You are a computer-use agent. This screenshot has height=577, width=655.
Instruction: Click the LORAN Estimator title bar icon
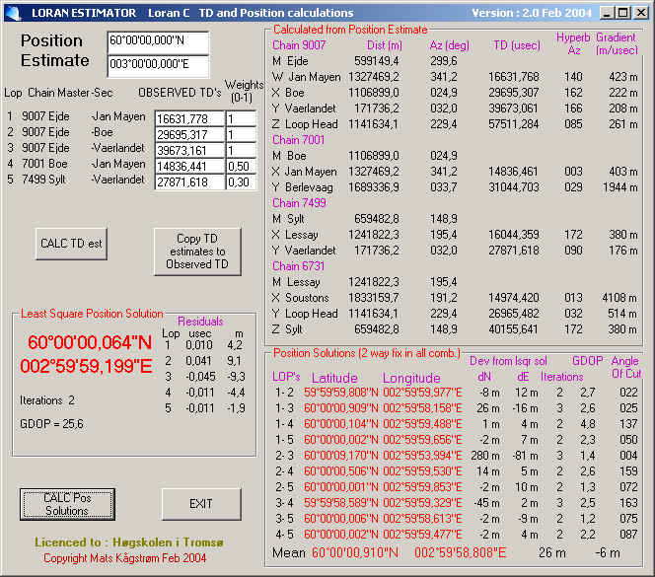[x=15, y=13]
